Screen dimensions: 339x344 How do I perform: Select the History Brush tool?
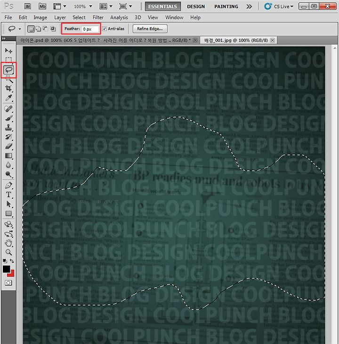[8, 137]
